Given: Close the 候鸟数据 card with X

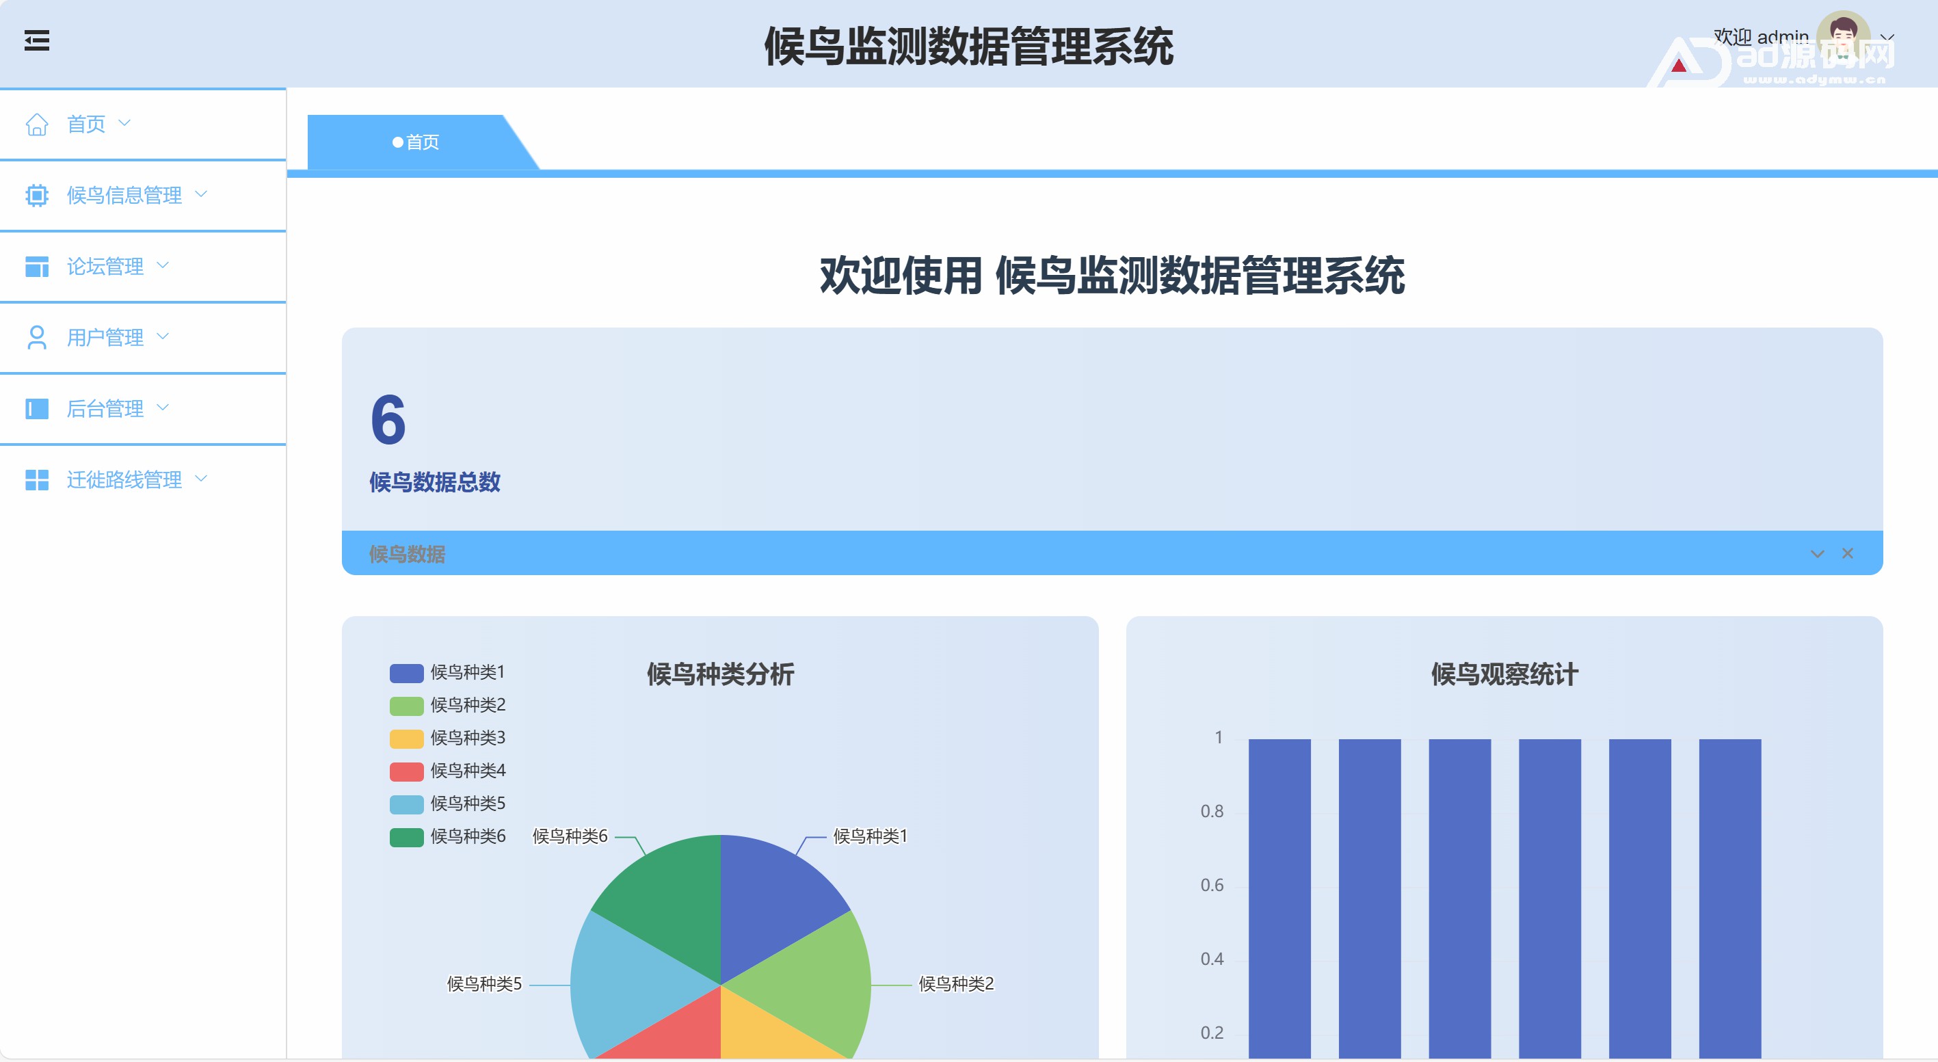Looking at the screenshot, I should (x=1847, y=553).
